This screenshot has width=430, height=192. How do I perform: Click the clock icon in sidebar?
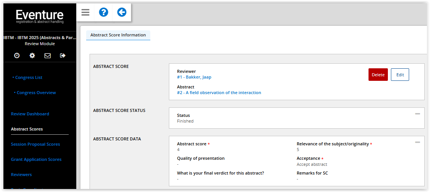pyautogui.click(x=17, y=55)
